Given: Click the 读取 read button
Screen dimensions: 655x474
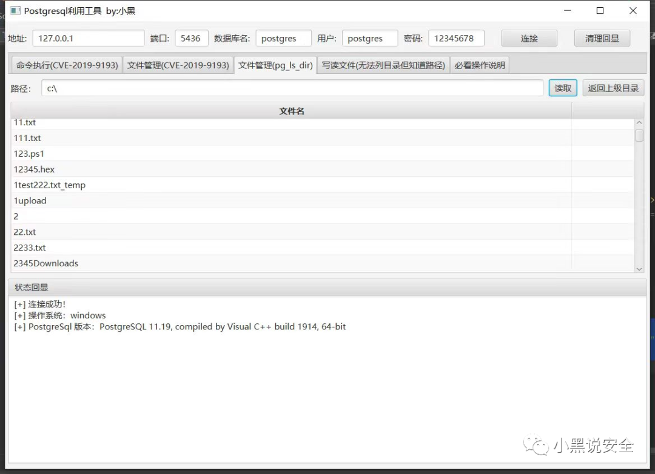Looking at the screenshot, I should (563, 88).
